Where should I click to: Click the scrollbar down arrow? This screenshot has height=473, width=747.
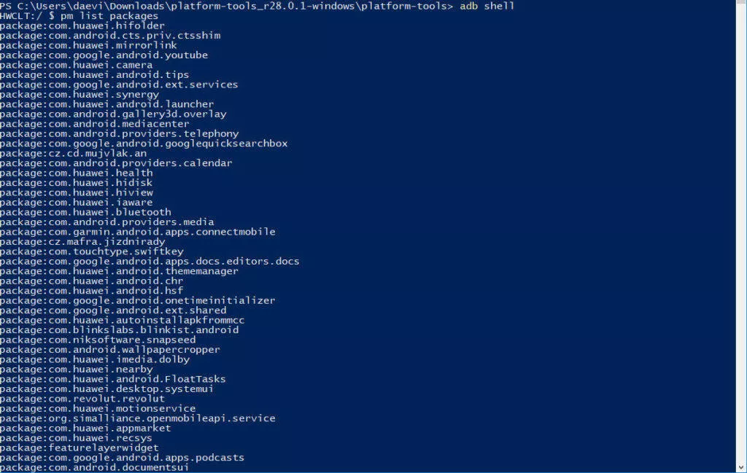click(x=742, y=468)
